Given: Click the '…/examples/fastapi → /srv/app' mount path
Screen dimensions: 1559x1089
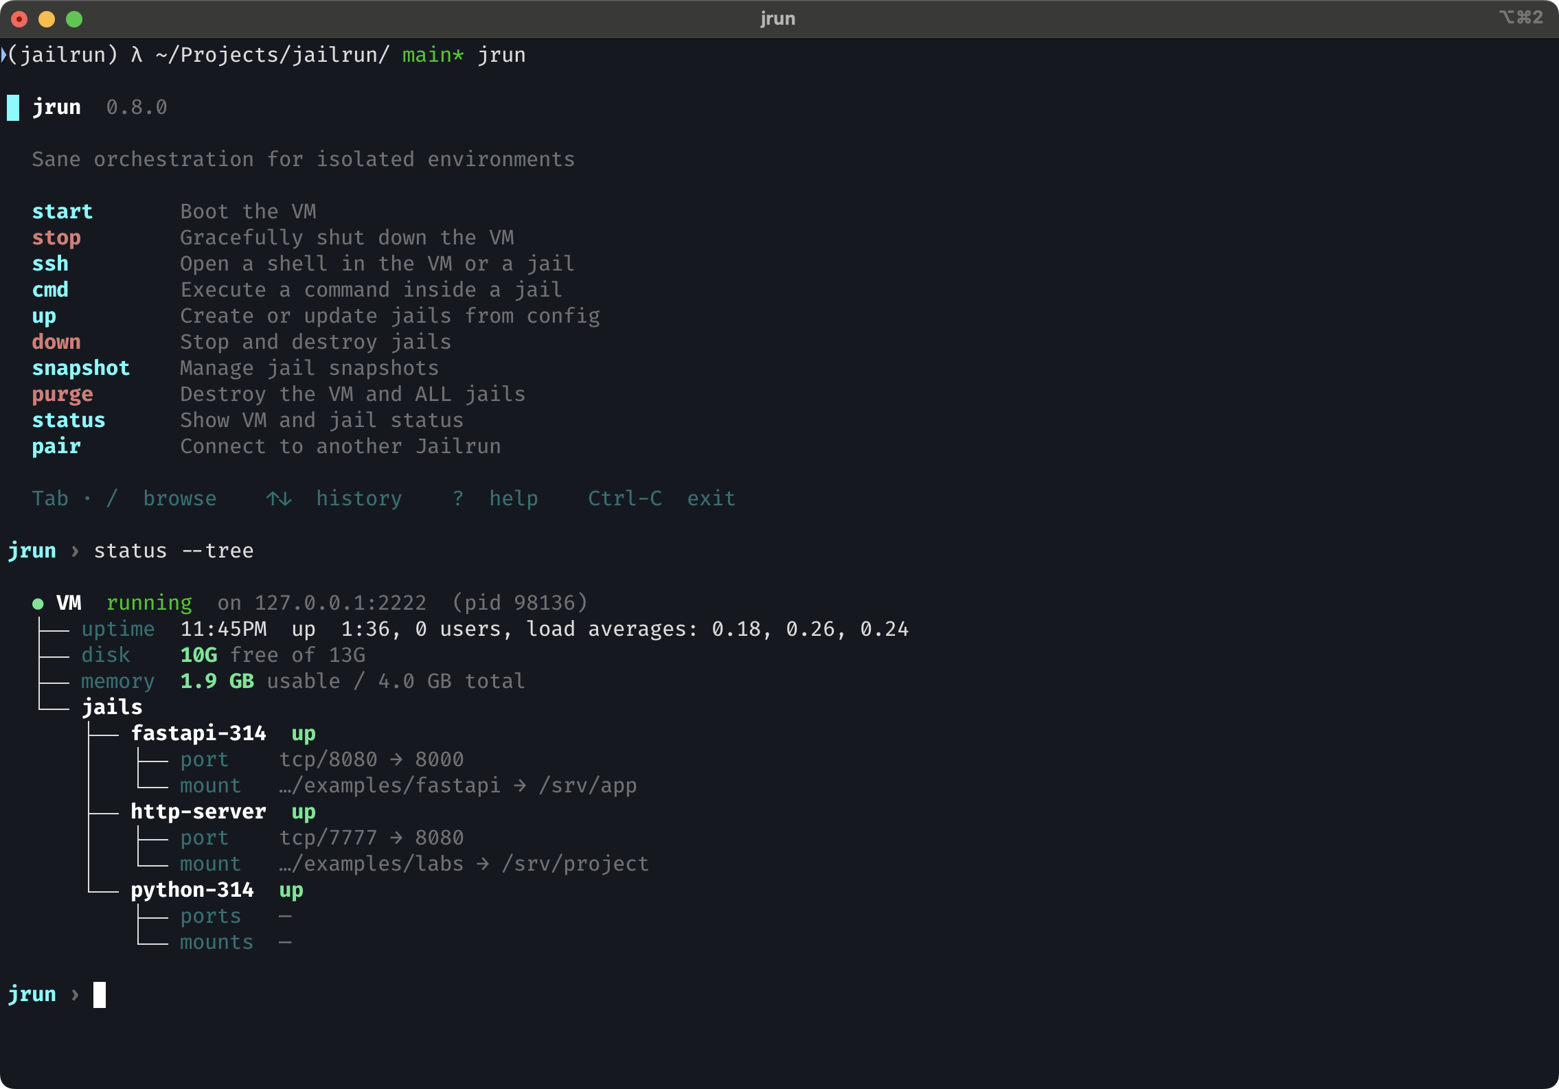Looking at the screenshot, I should [x=458, y=786].
